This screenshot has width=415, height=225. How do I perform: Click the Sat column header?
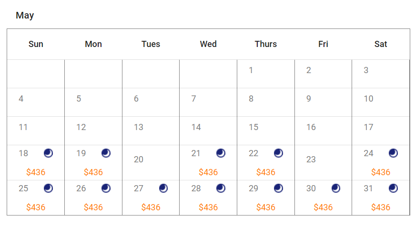pyautogui.click(x=381, y=44)
